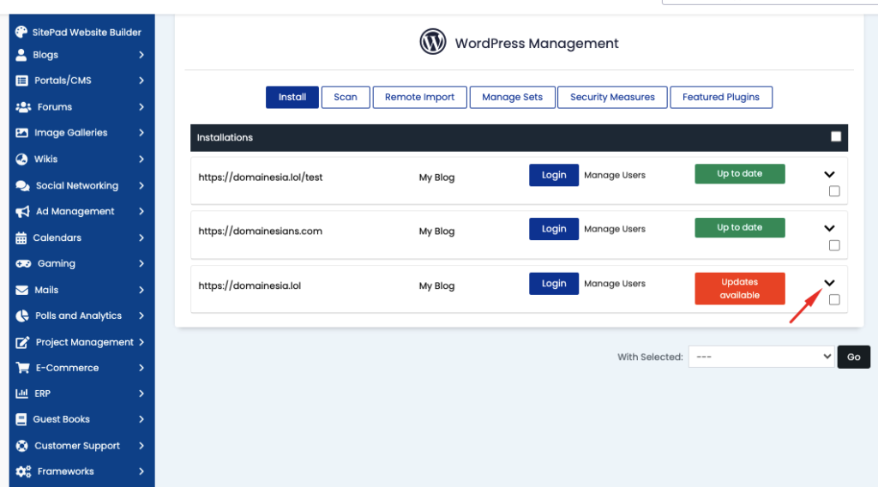Tick the select-all checkbox in Installations header
This screenshot has width=878, height=487.
click(836, 136)
